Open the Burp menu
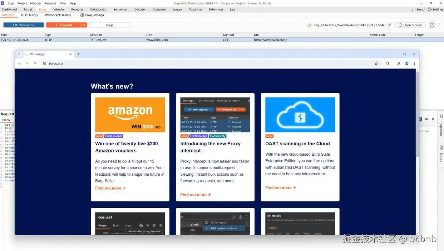 pyautogui.click(x=11, y=3)
